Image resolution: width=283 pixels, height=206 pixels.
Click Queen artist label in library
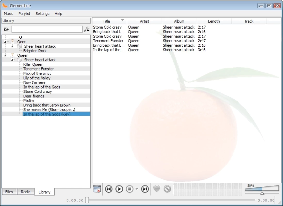(23, 55)
